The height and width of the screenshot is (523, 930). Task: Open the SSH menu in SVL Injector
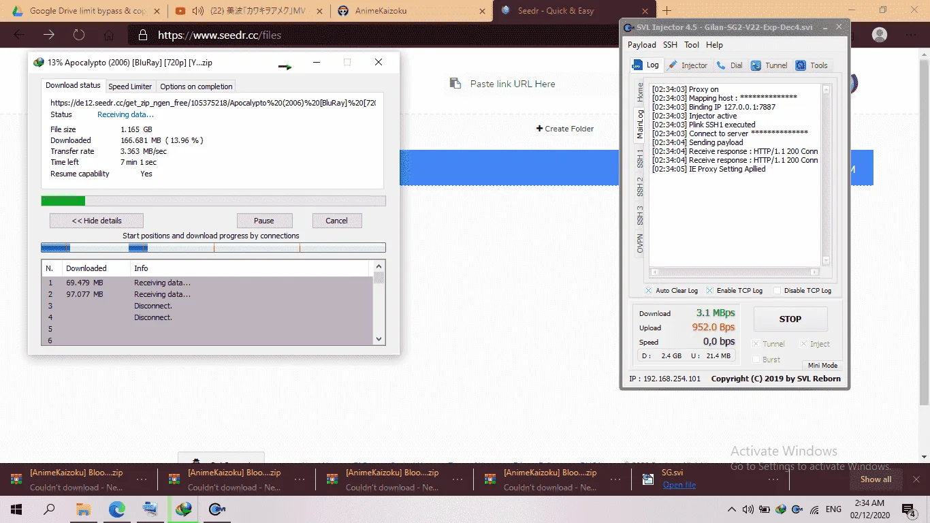pyautogui.click(x=671, y=45)
